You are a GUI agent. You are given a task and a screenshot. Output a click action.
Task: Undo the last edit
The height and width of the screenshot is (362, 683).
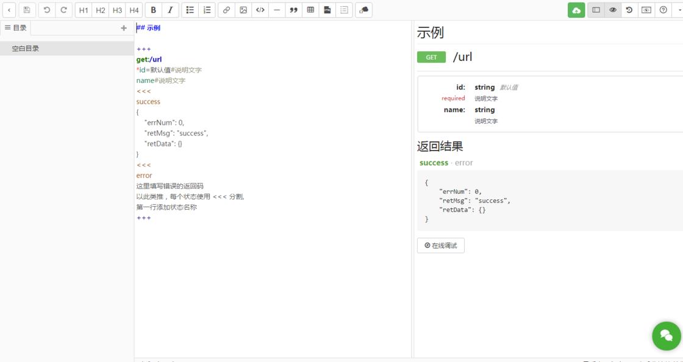47,10
